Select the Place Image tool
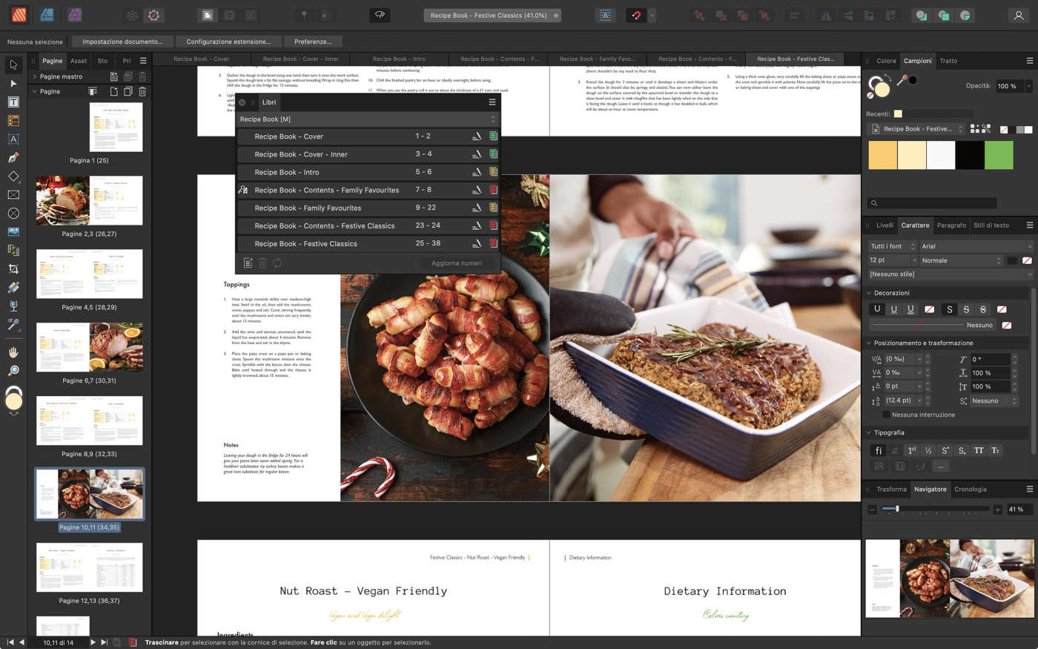 13,232
